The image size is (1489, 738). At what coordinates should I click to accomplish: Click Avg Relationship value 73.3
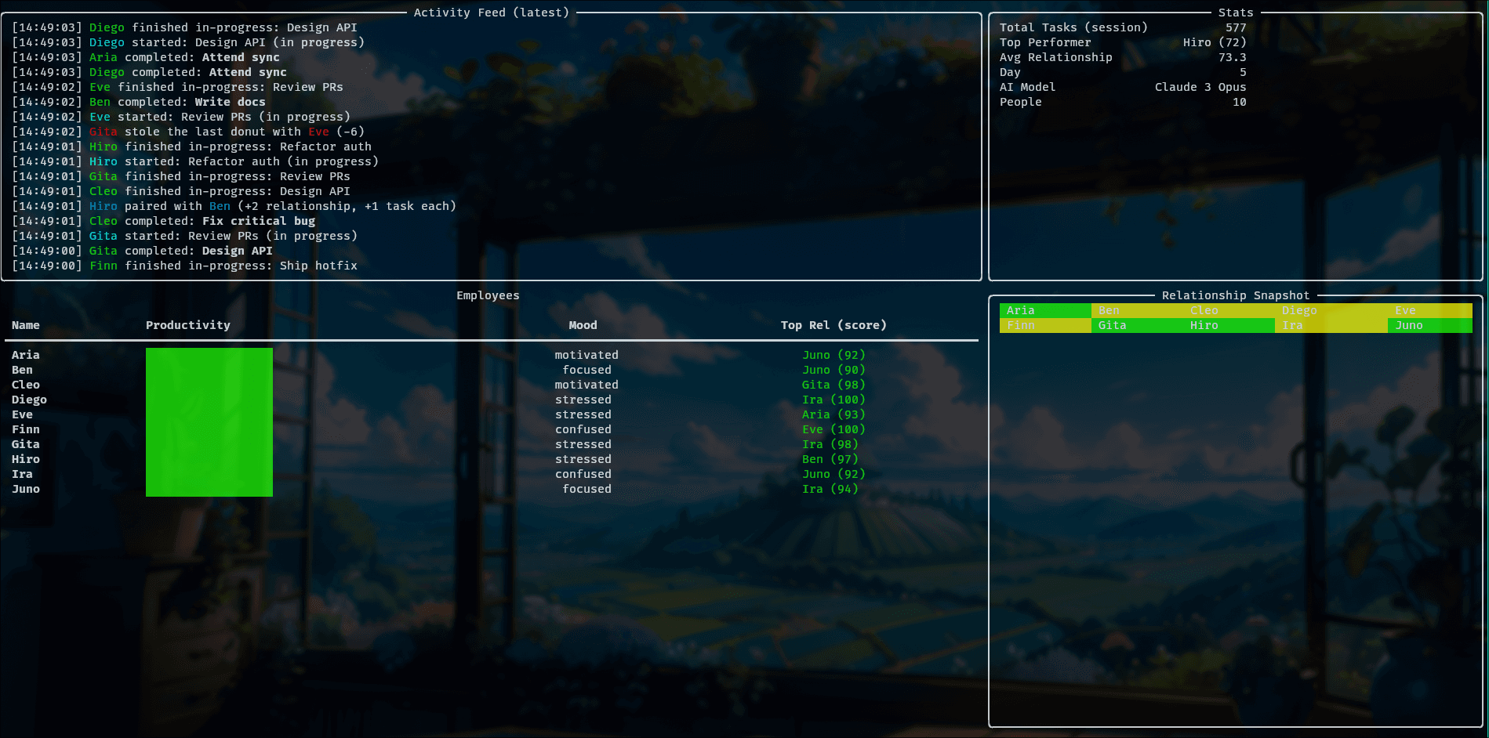click(1233, 57)
